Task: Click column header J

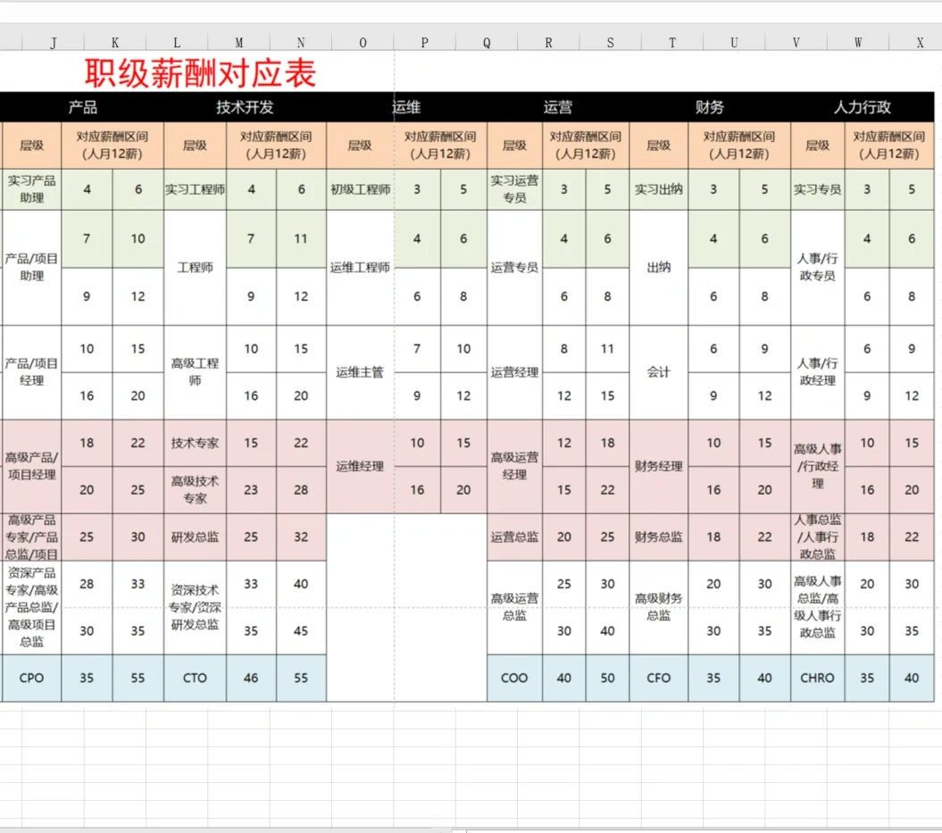Action: (x=53, y=41)
